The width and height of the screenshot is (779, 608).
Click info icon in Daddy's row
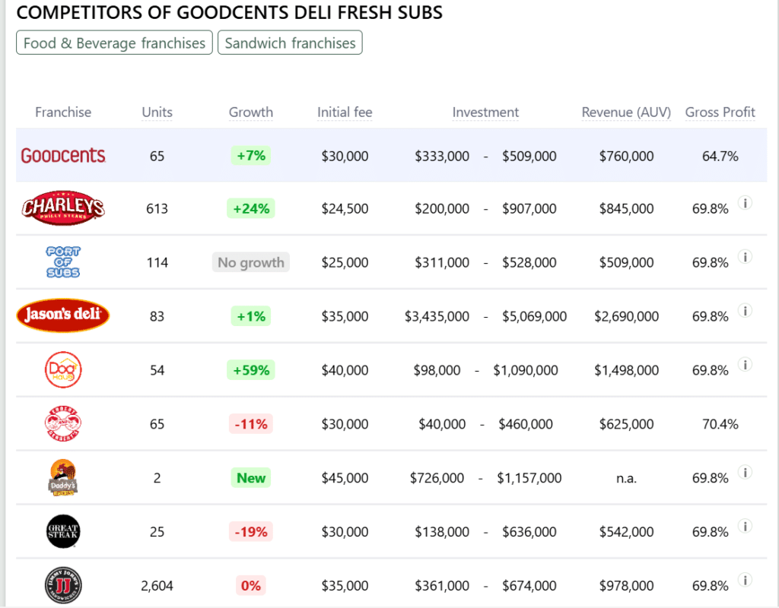click(745, 472)
